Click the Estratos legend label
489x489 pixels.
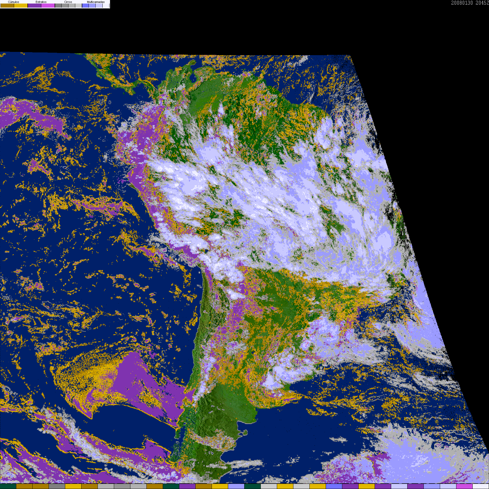click(41, 2)
